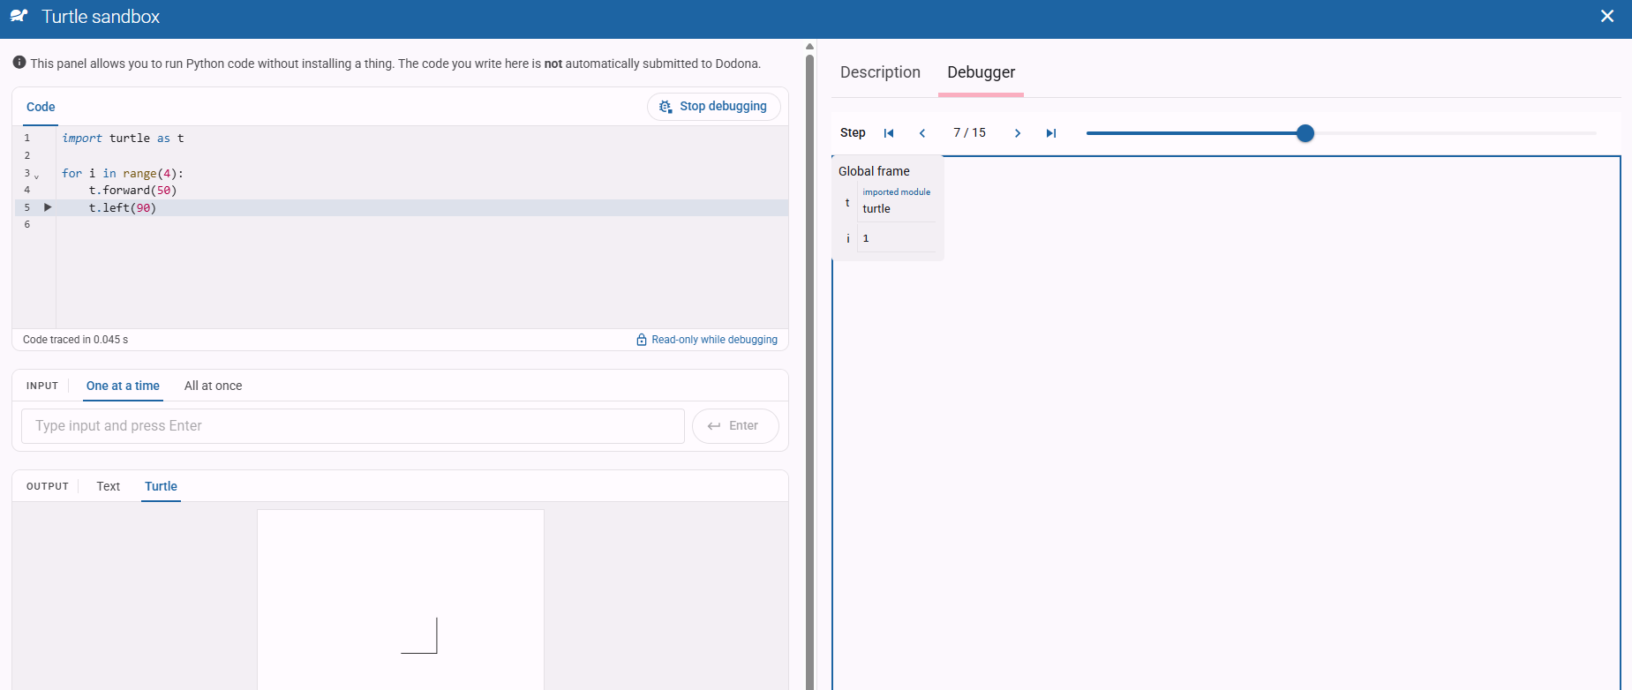Click the info icon beside panel description
Viewport: 1632px width, 690px height.
[19, 63]
